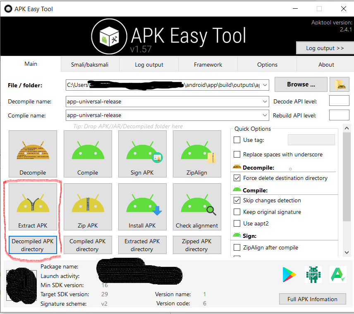Click the Decompile: section heading
Screen dimensions: 354x314
258,168
